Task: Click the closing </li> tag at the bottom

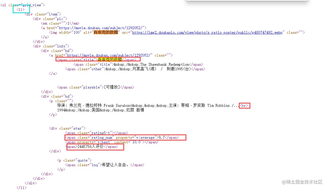Action: click(x=21, y=188)
